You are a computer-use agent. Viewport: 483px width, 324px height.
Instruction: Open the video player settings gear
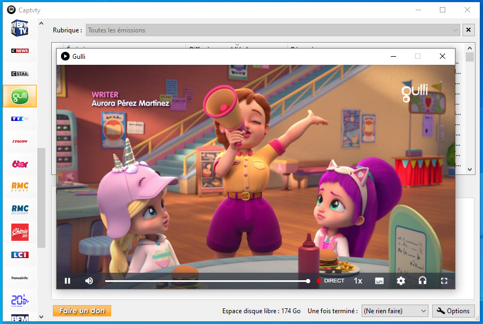[x=401, y=281]
